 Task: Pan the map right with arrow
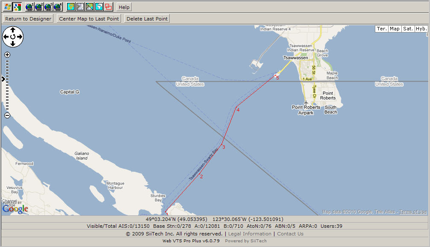[20, 37]
